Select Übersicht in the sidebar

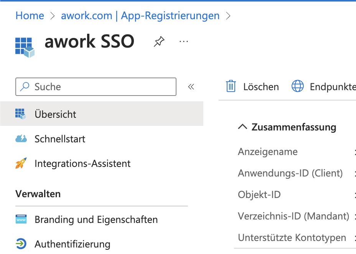click(x=102, y=114)
